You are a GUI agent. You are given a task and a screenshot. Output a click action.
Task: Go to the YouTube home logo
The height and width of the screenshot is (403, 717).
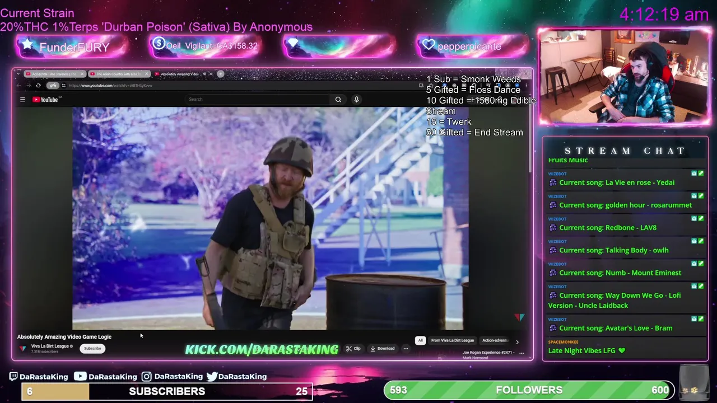[45, 100]
